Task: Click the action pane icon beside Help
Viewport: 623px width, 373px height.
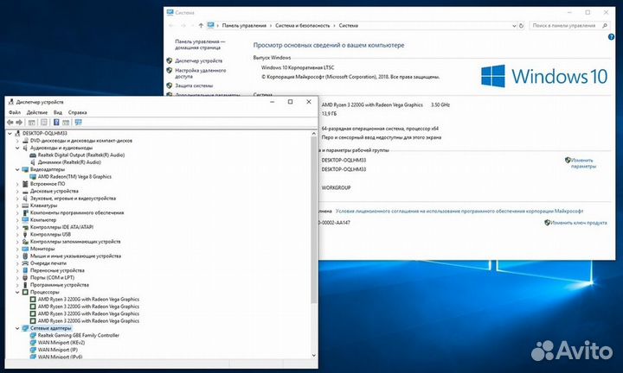Action: pyautogui.click(x=66, y=123)
